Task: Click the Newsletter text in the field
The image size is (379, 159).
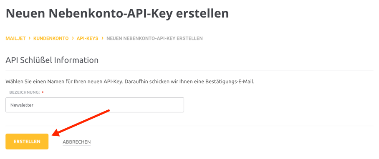Action: (22, 105)
